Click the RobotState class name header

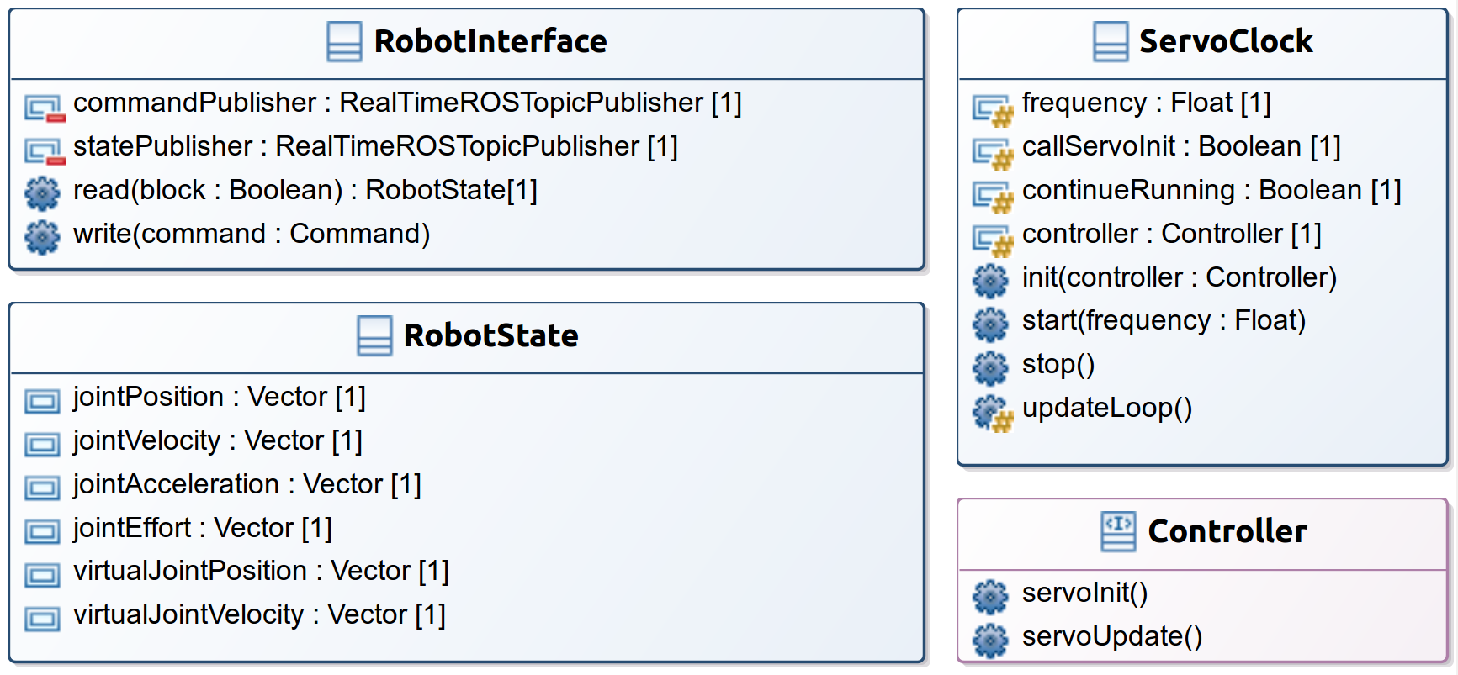tap(490, 335)
